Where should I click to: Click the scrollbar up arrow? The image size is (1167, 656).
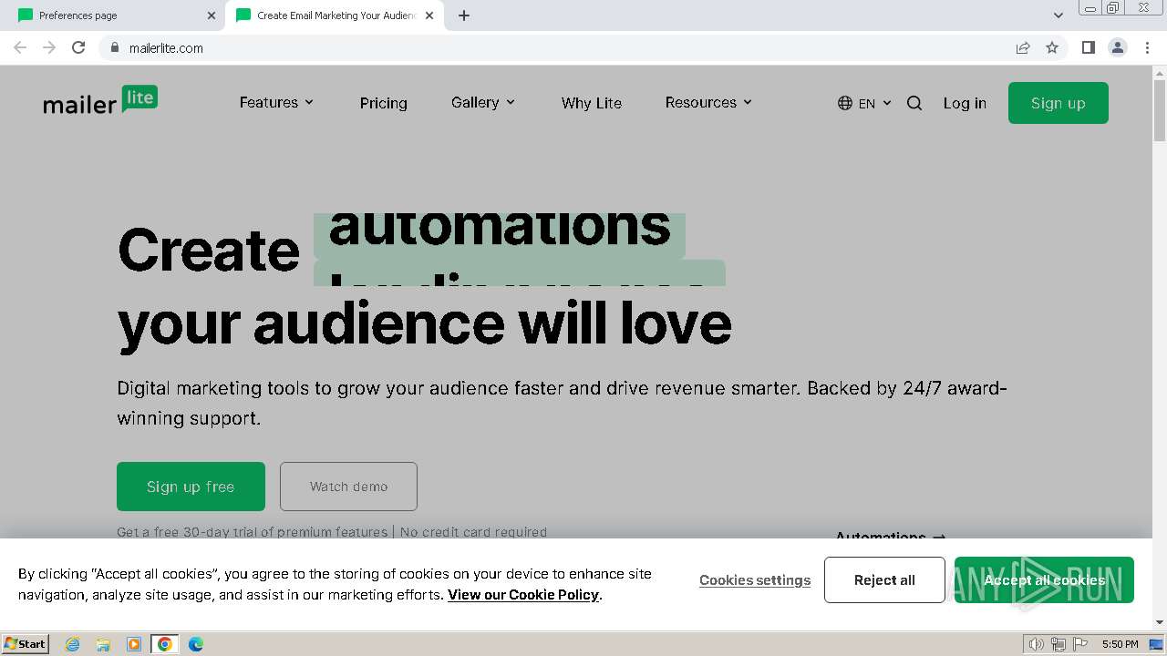(x=1160, y=71)
